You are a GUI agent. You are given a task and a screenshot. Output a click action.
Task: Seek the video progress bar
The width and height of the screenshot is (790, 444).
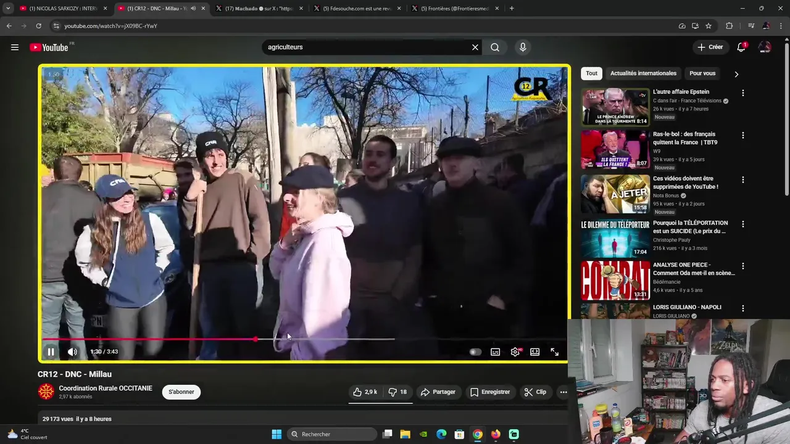[304, 339]
